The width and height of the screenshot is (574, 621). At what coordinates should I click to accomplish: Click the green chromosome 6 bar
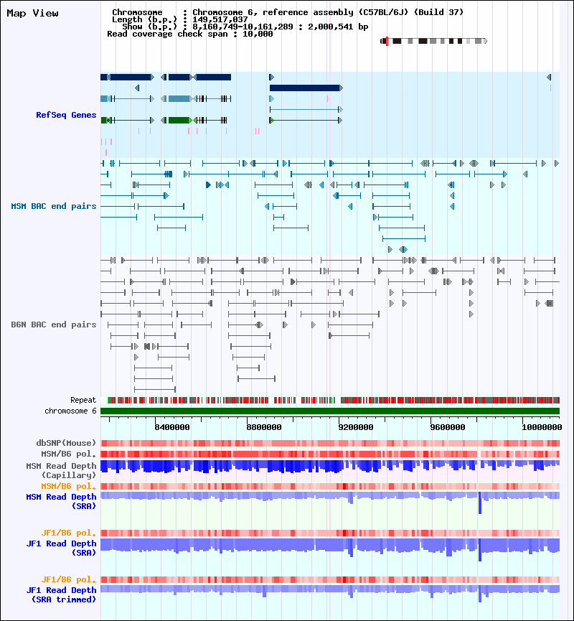click(x=330, y=411)
